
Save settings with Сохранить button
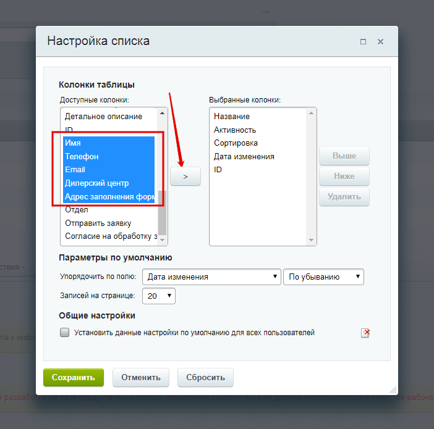(x=74, y=377)
